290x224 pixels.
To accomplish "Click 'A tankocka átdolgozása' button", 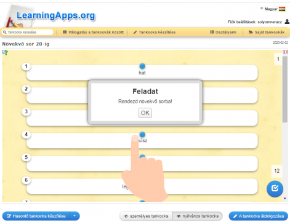I will pyautogui.click(x=259, y=216).
